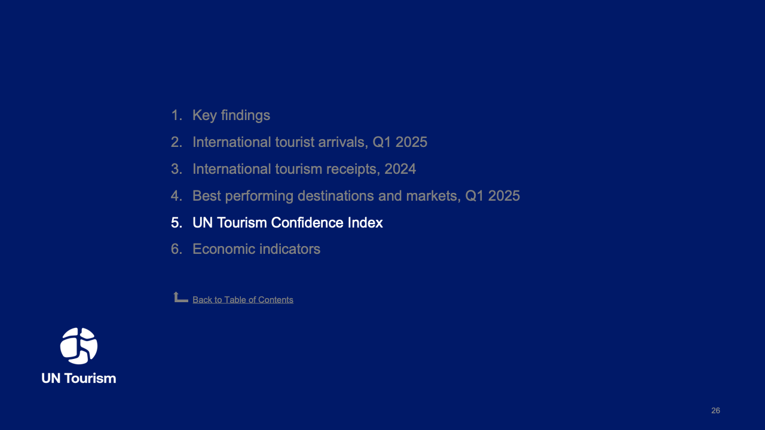The image size is (765, 430).
Task: Click list number 3 before International tourism receipts
Action: 176,169
